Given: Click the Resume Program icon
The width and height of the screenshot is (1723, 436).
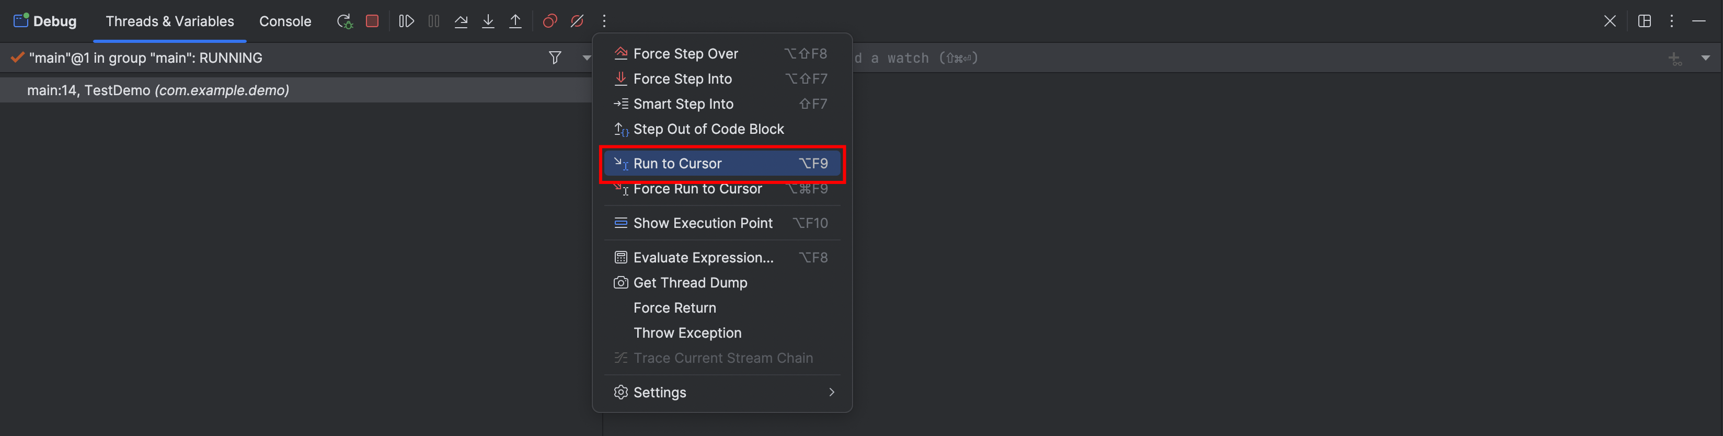Looking at the screenshot, I should (x=406, y=21).
